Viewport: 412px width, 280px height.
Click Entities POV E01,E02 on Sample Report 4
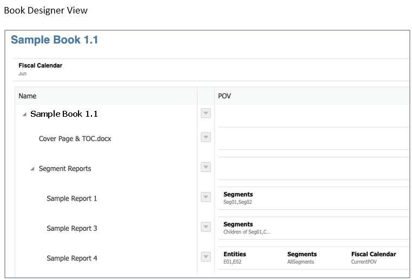click(x=234, y=257)
